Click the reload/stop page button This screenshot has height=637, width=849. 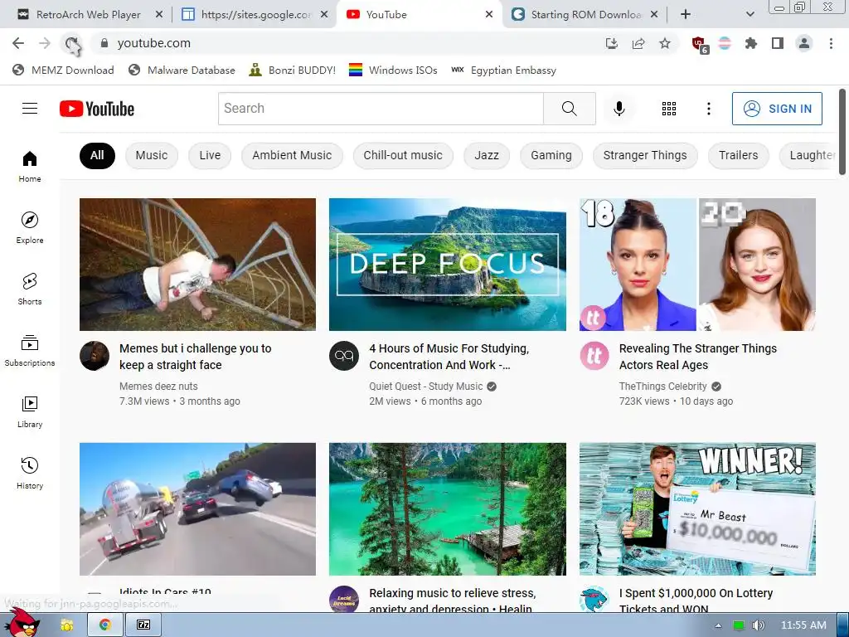[x=71, y=43]
